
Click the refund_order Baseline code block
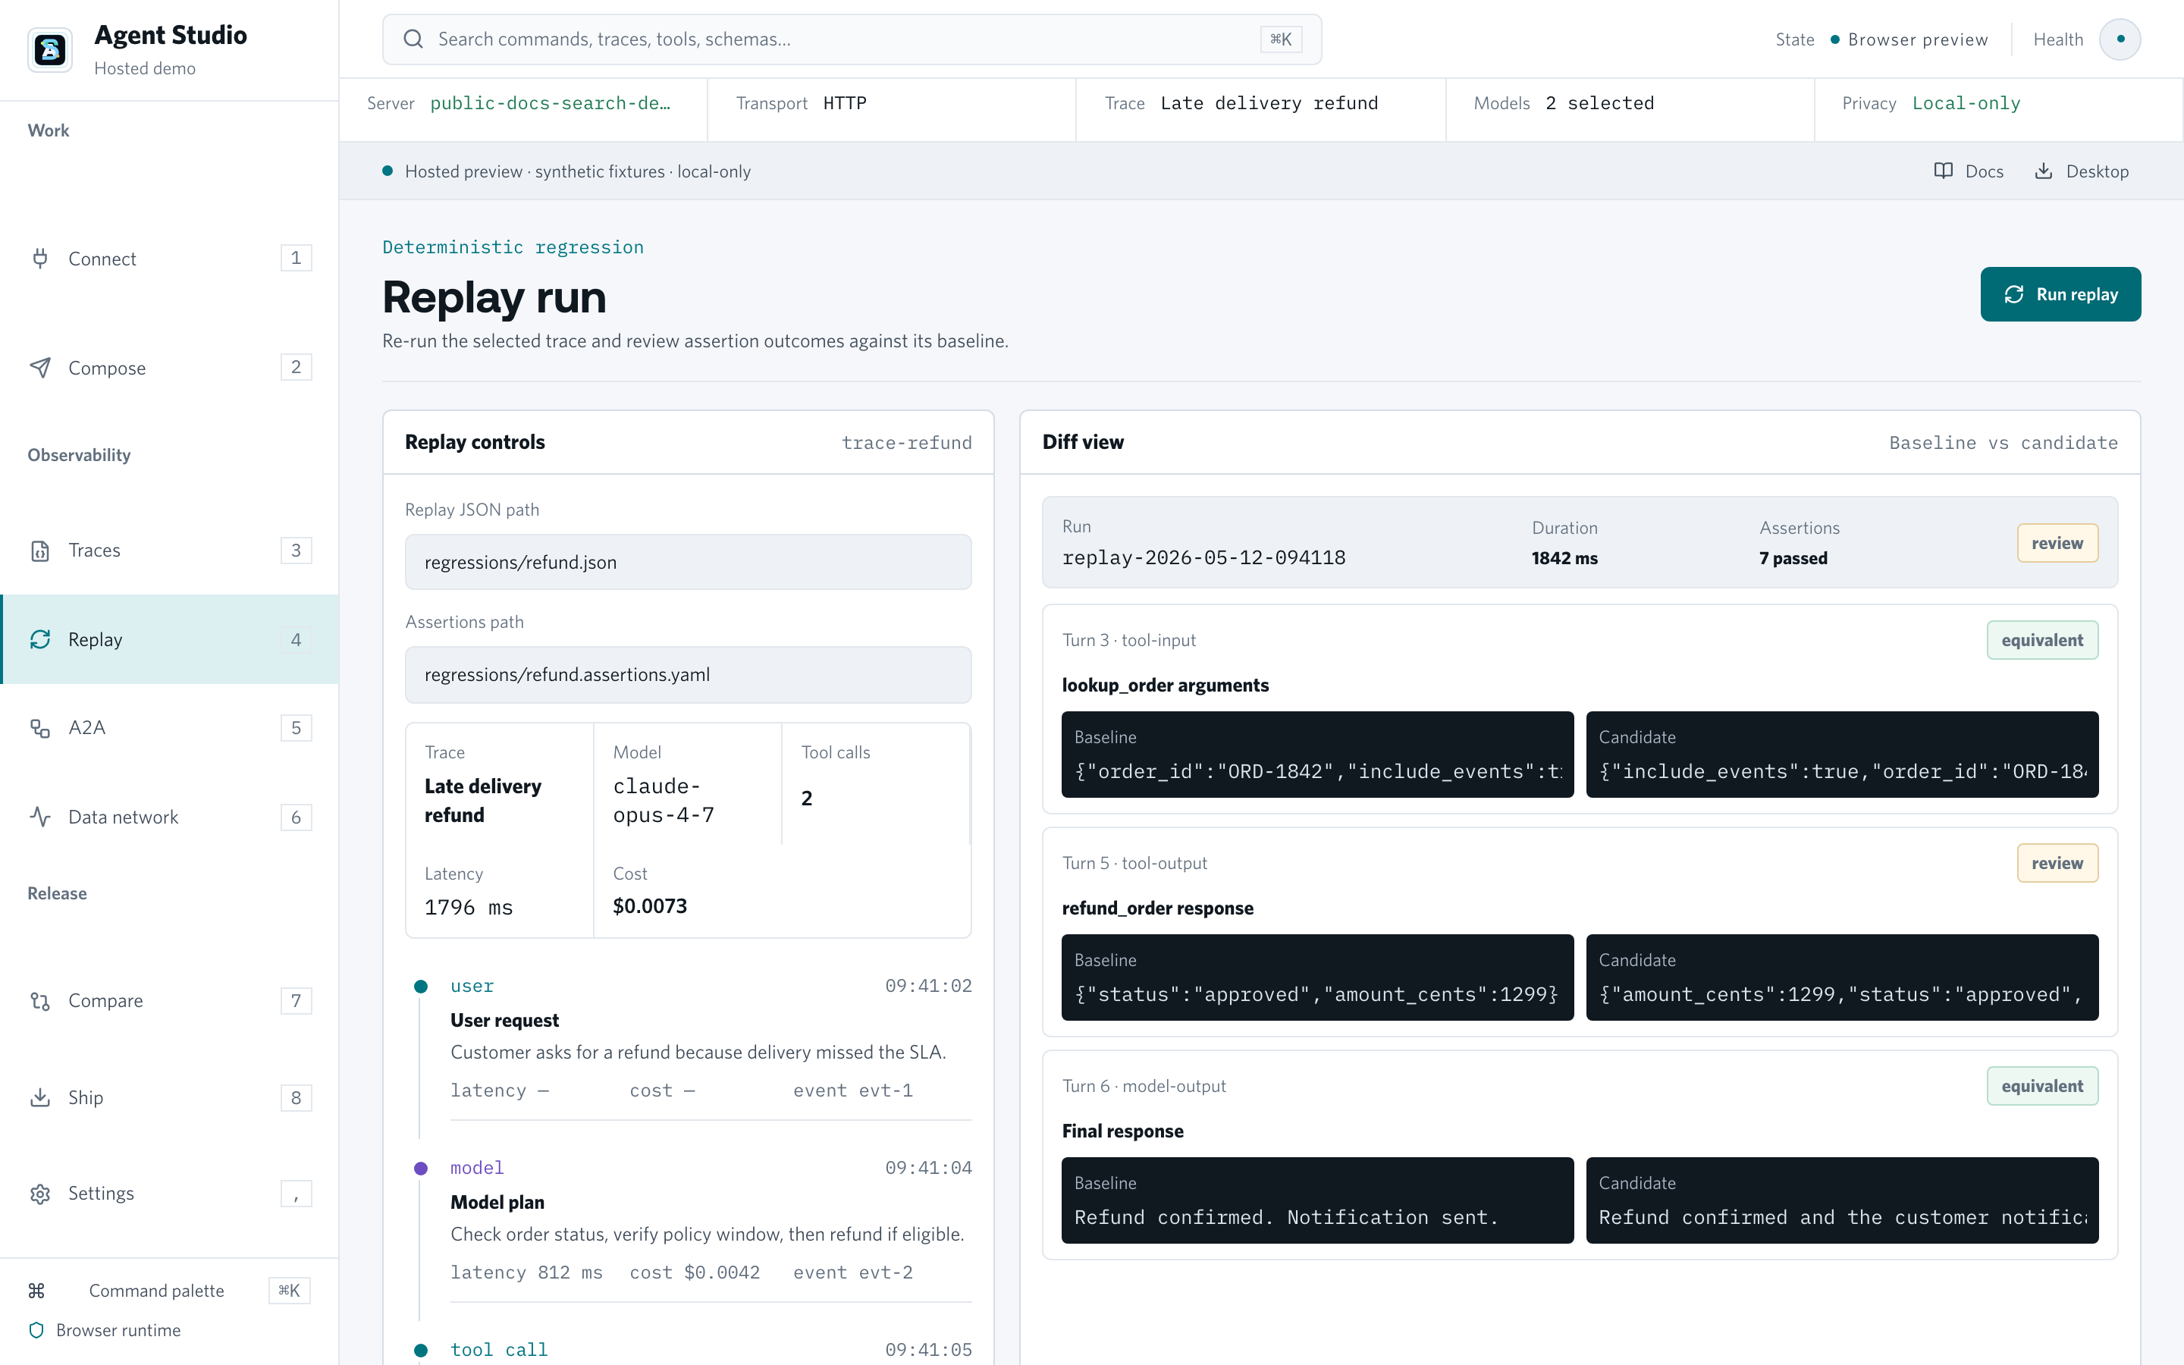pos(1316,977)
